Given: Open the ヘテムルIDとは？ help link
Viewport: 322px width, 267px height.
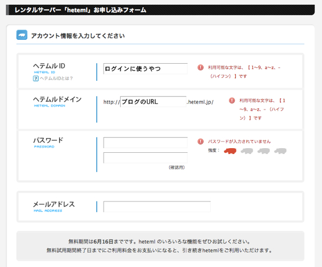Looking at the screenshot, I should tap(56, 78).
